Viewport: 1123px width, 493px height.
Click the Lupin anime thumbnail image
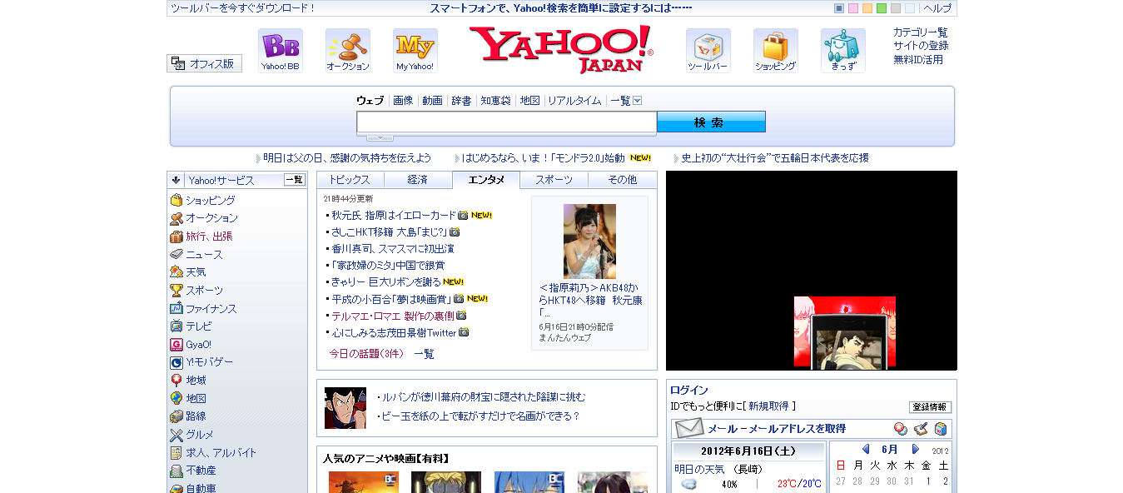pyautogui.click(x=345, y=408)
